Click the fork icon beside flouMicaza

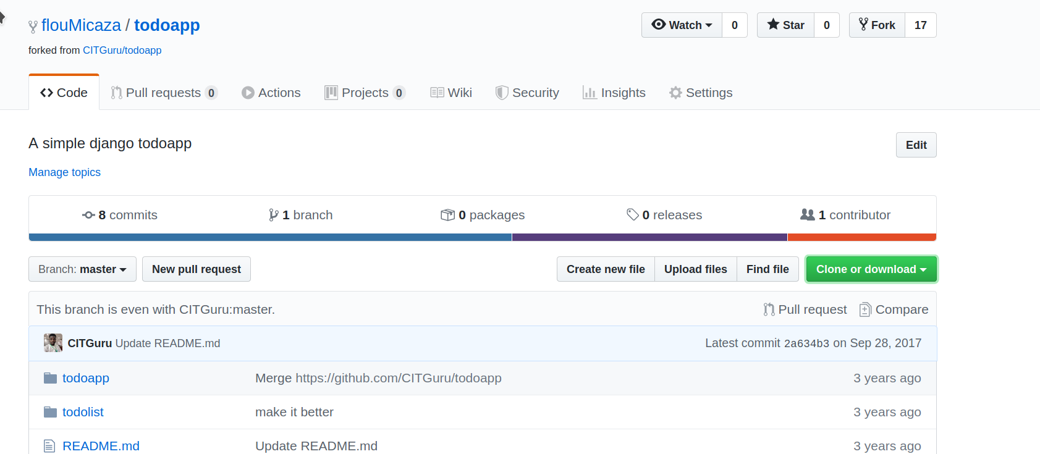[33, 27]
